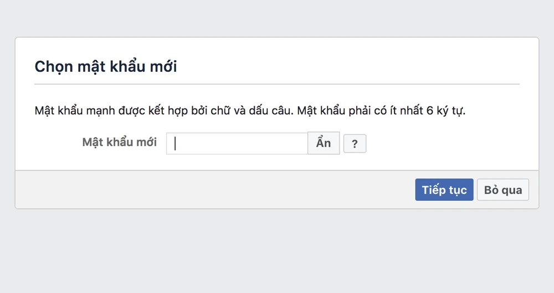554x293 pixels.
Task: Click right end of the password input
Action: click(x=299, y=143)
